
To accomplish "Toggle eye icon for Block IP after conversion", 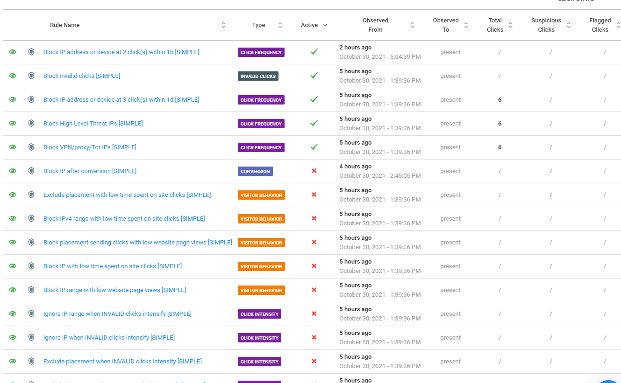I will pos(13,171).
